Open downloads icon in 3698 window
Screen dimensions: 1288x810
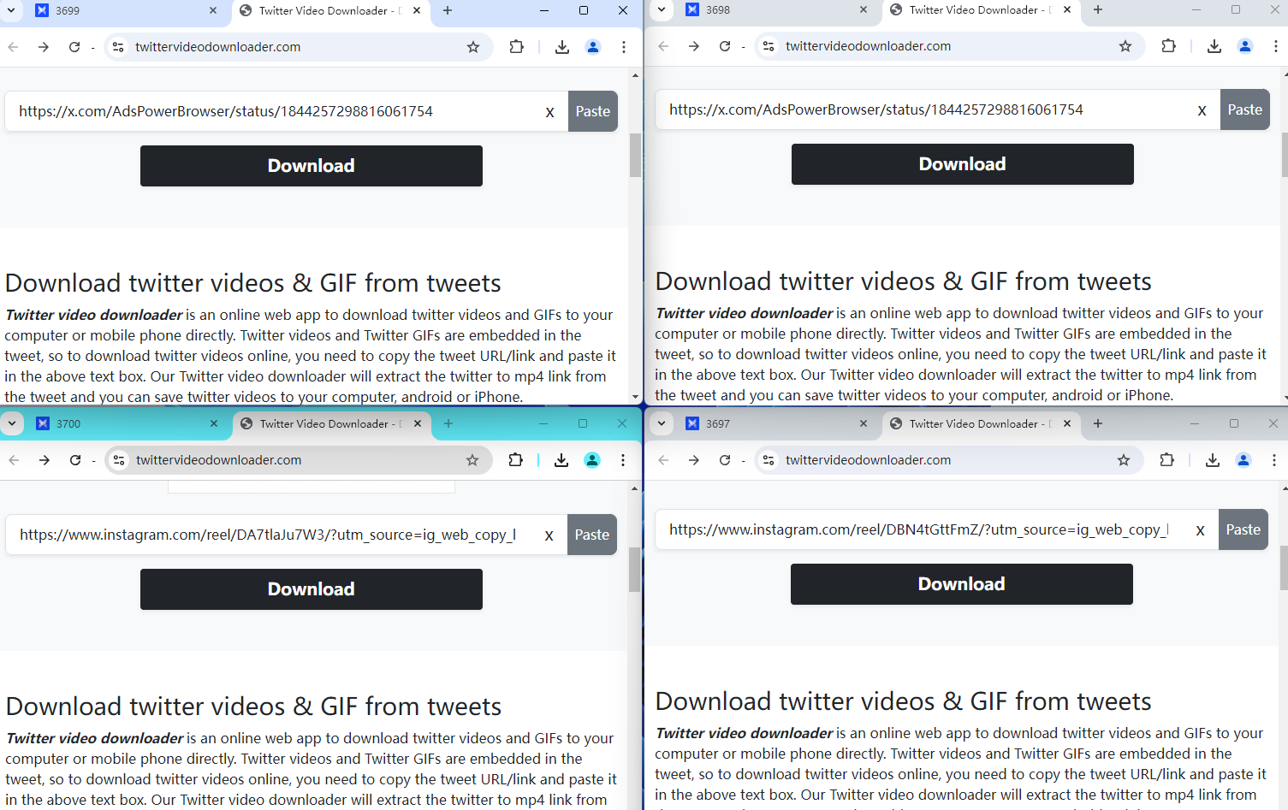tap(1214, 46)
